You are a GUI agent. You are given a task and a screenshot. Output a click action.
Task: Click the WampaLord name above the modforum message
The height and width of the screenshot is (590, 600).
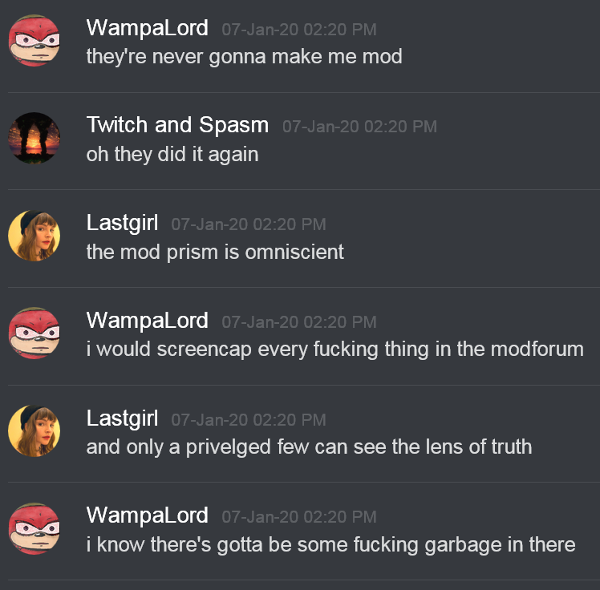point(148,321)
